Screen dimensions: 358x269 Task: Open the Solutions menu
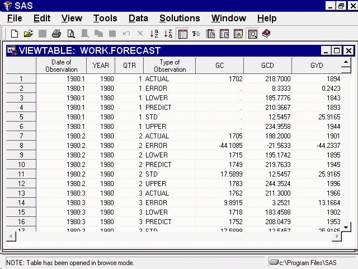click(180, 18)
